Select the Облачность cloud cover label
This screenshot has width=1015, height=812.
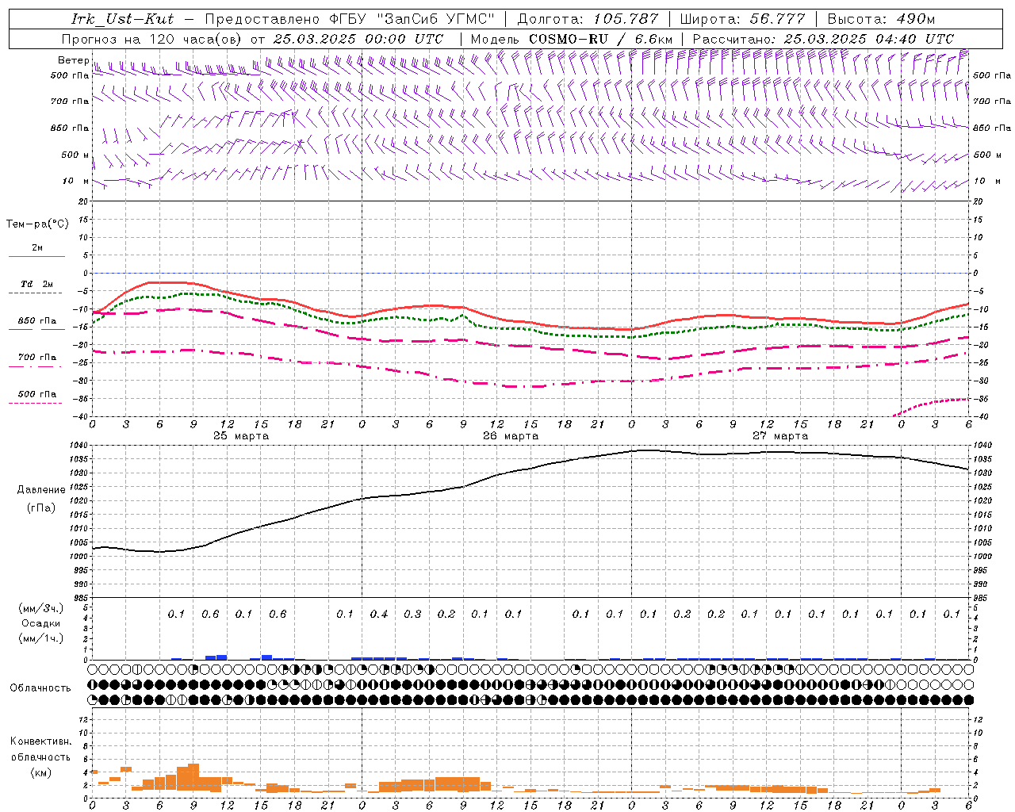click(x=40, y=688)
